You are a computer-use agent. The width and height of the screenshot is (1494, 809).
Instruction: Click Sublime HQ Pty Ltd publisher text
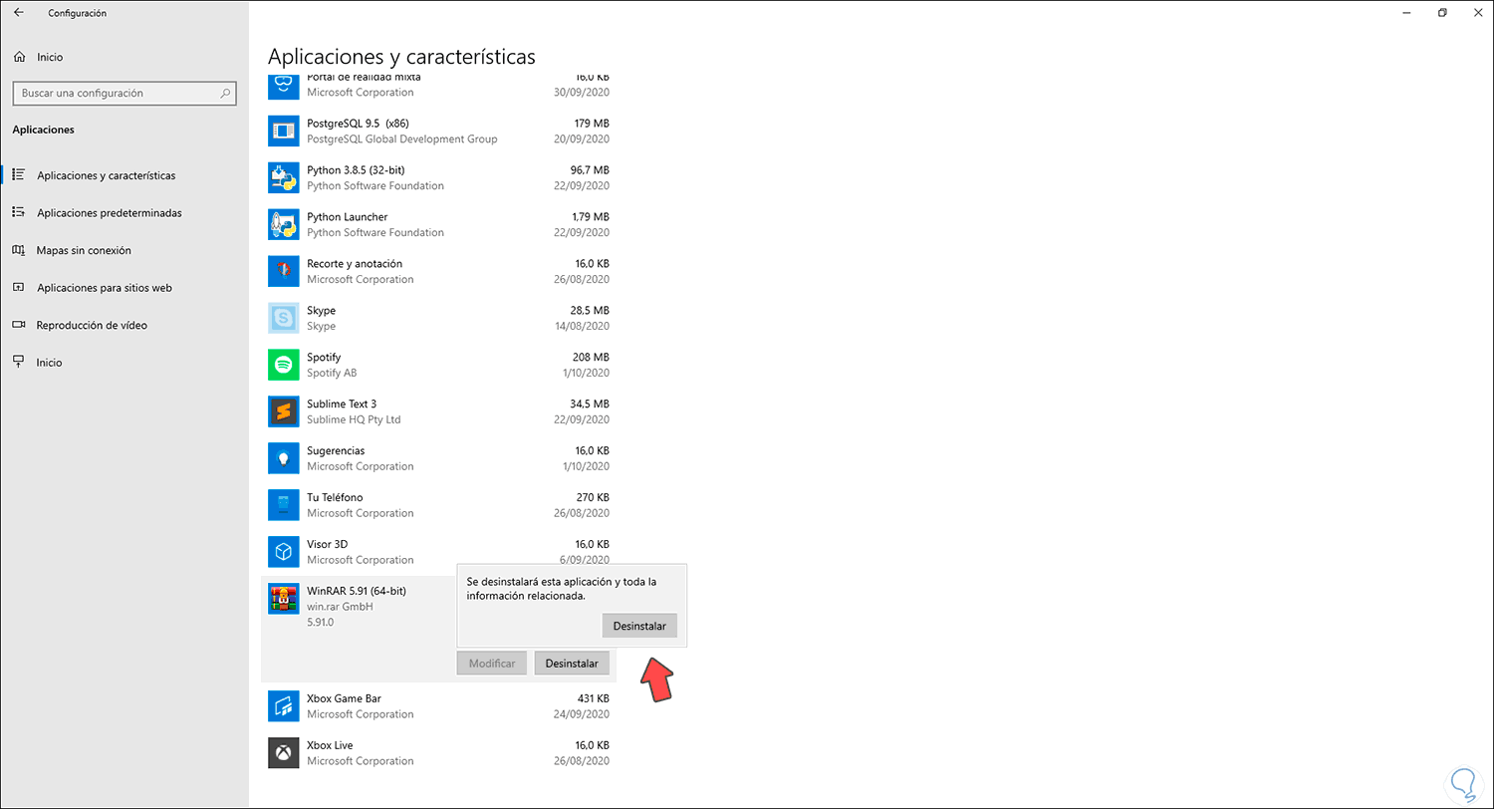354,419
